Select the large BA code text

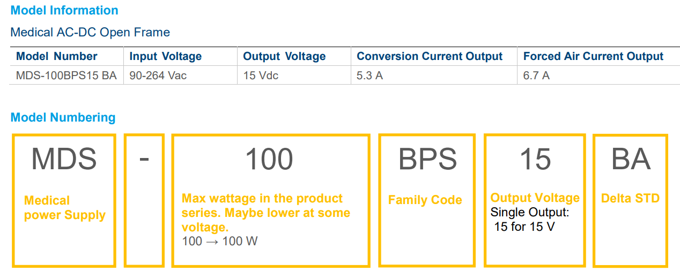tap(631, 159)
